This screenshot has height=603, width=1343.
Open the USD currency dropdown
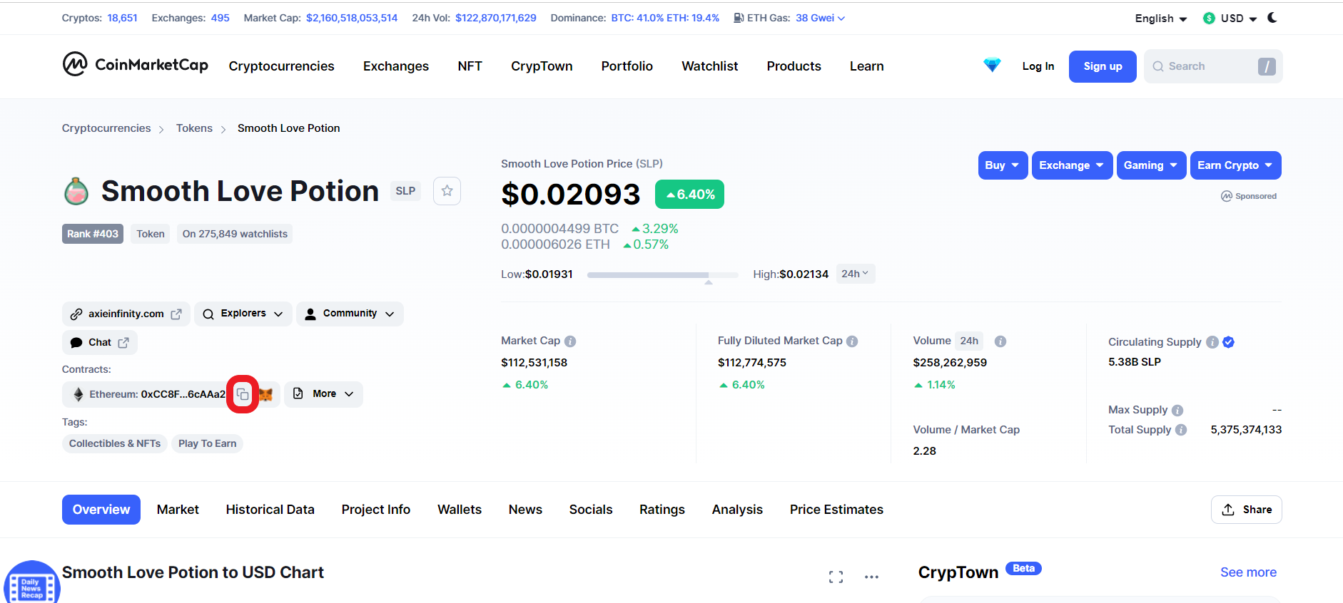pos(1230,19)
